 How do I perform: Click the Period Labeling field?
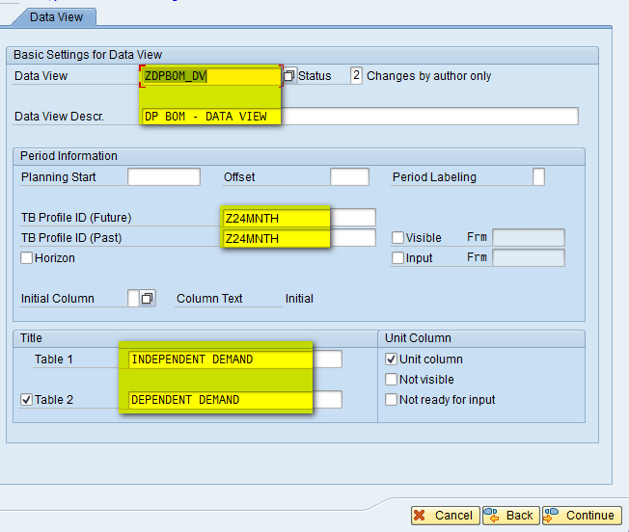(538, 176)
